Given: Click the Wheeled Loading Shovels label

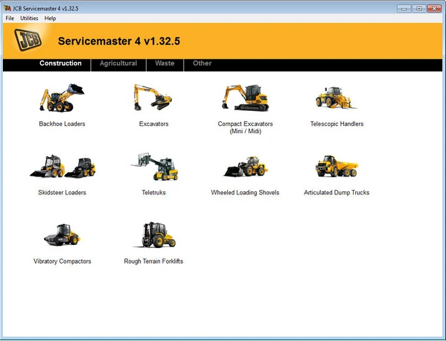Looking at the screenshot, I should 245,193.
